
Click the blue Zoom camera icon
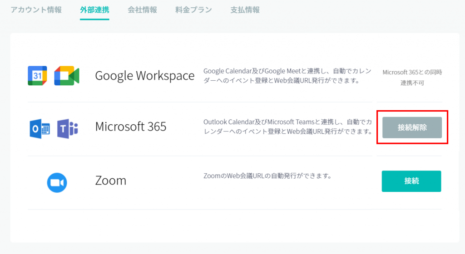point(57,182)
